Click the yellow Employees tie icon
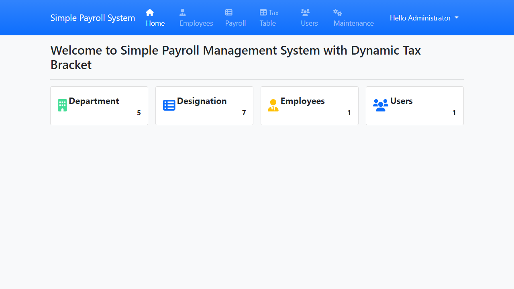 pyautogui.click(x=273, y=105)
